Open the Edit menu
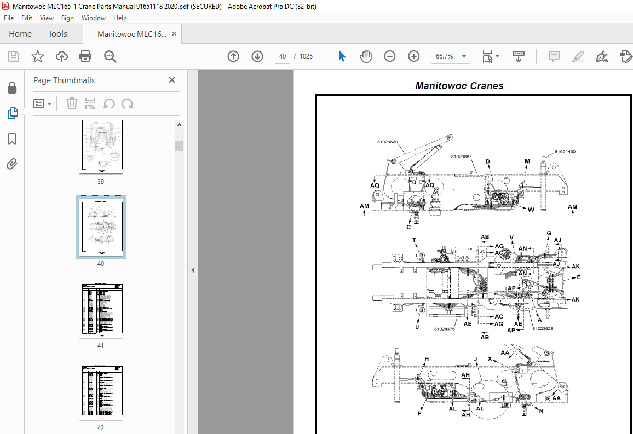 (x=27, y=18)
